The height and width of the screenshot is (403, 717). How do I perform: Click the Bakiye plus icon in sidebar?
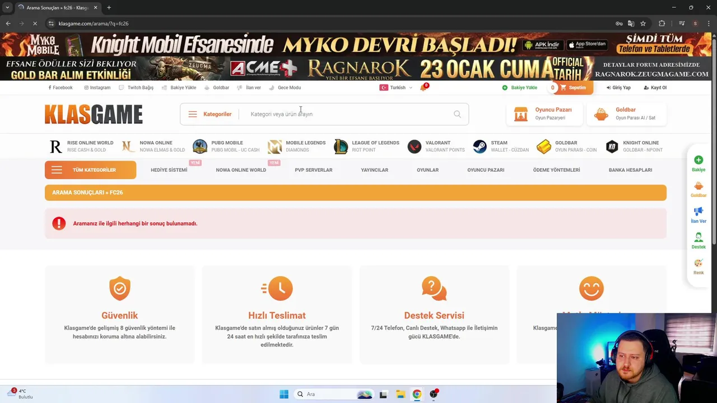point(699,160)
